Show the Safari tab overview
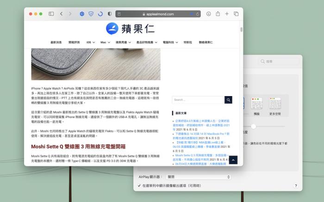The image size is (324, 202). (x=236, y=14)
